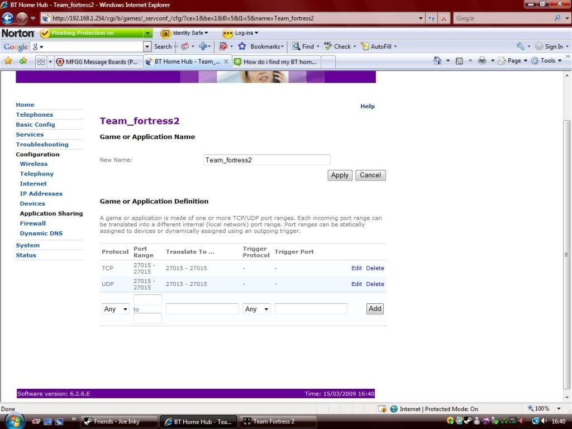Click the Apply button
This screenshot has height=429, width=572.
pyautogui.click(x=340, y=175)
